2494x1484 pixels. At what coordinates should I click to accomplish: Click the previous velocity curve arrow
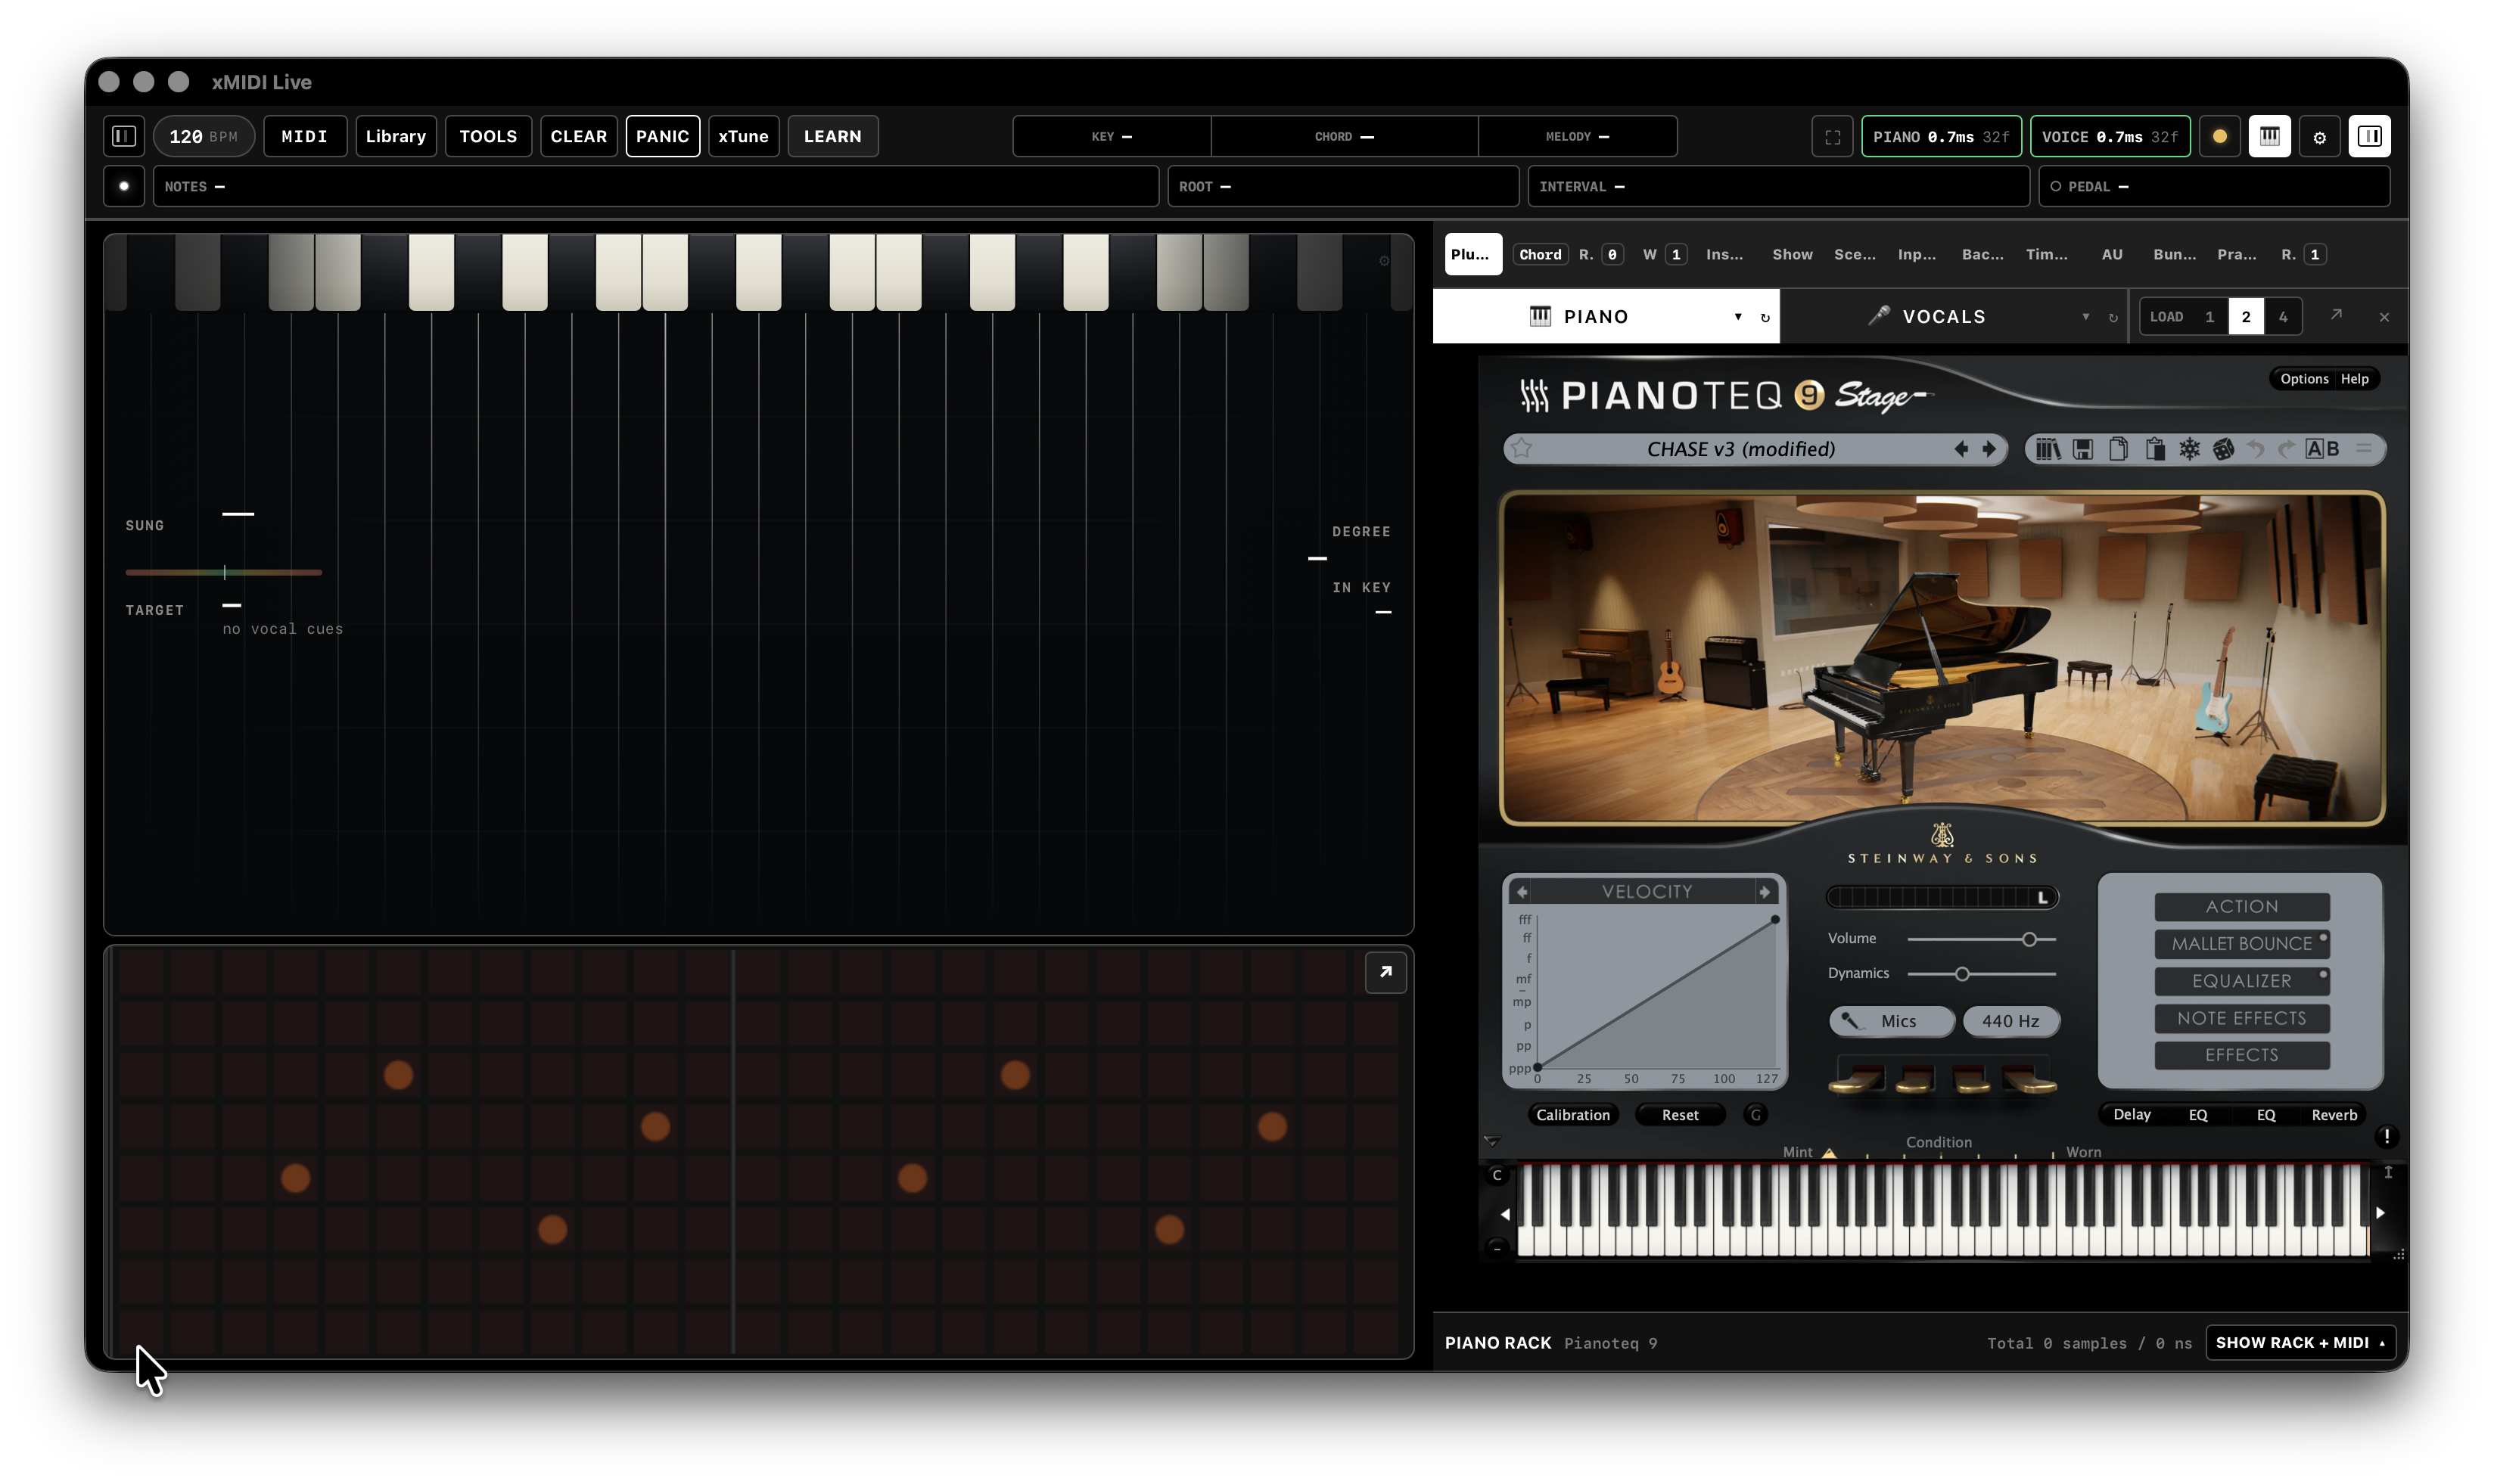pyautogui.click(x=1522, y=891)
